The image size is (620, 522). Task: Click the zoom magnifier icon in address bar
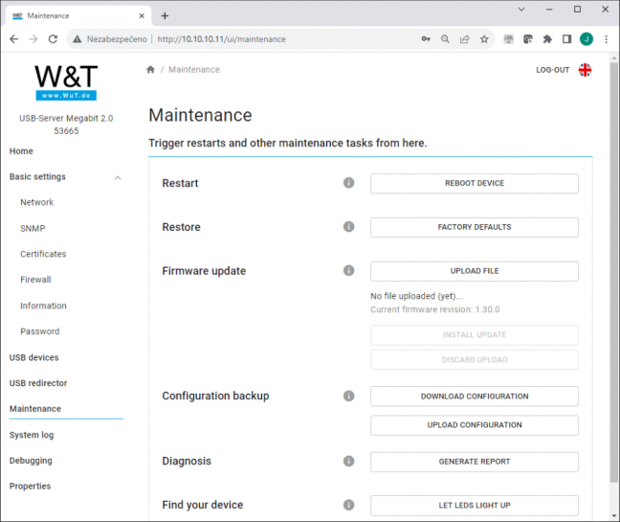point(445,38)
